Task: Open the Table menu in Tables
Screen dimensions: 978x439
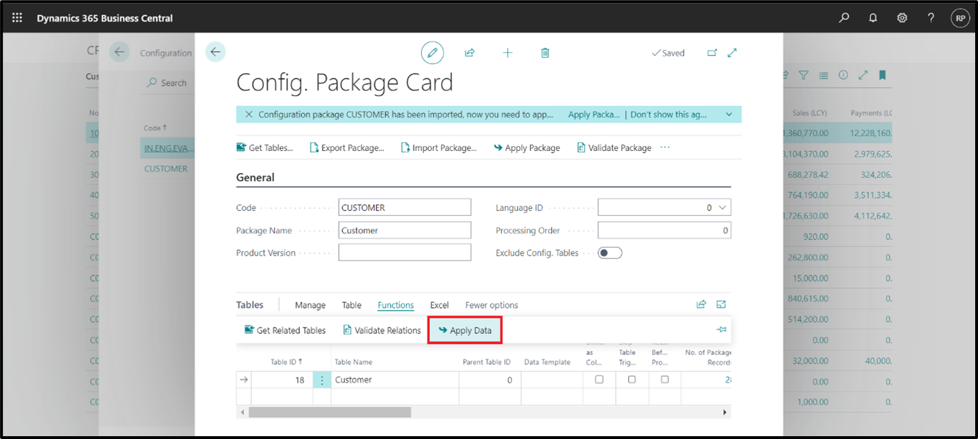Action: tap(351, 305)
